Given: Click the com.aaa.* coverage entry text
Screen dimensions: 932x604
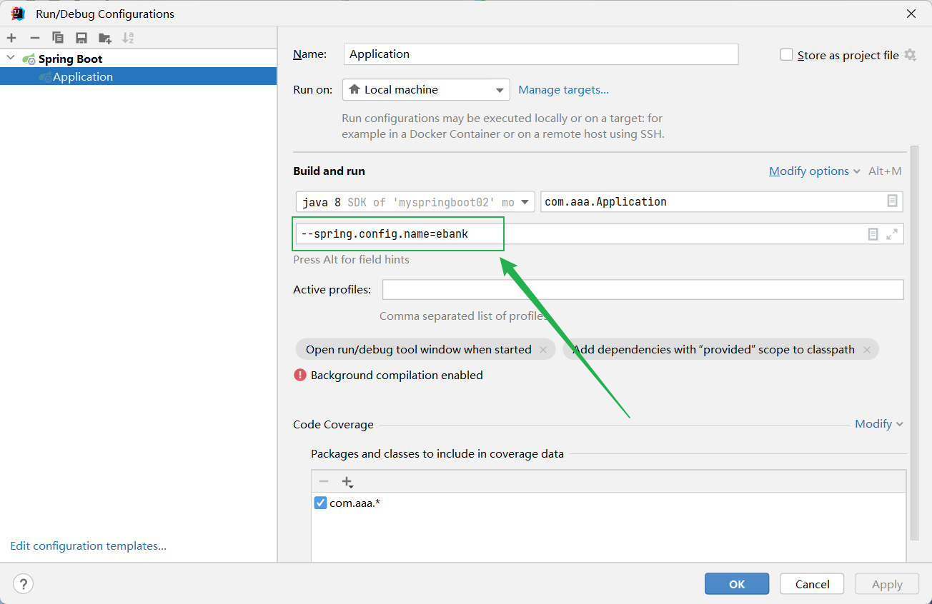Looking at the screenshot, I should point(355,503).
